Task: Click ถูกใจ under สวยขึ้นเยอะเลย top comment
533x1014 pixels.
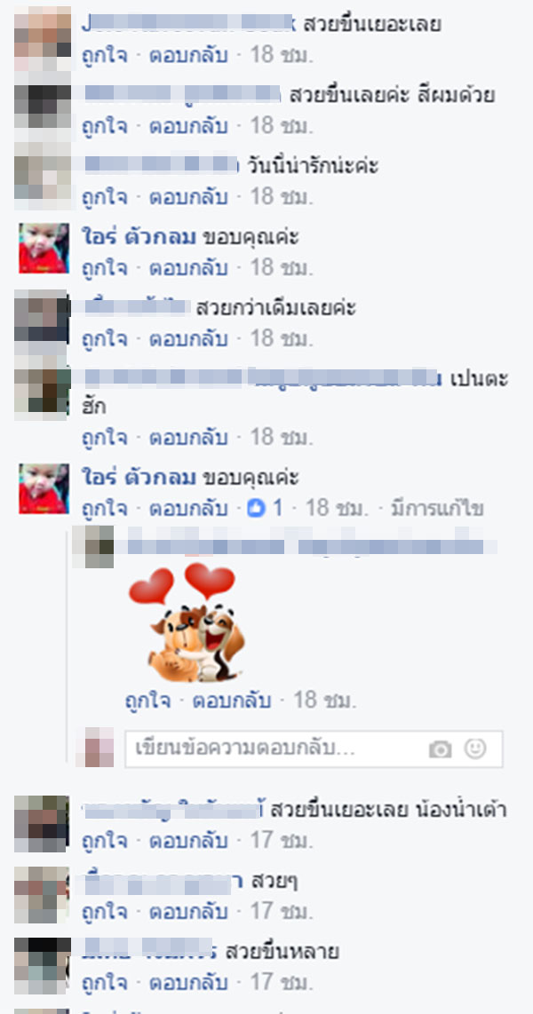Action: tap(105, 55)
